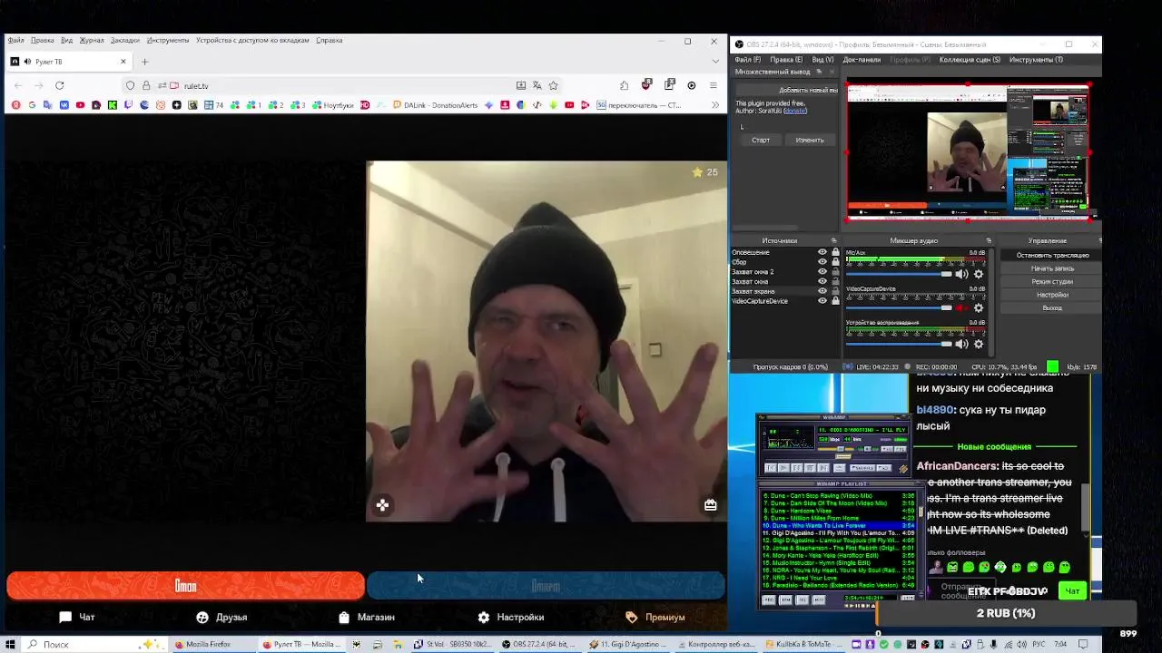Viewport: 1162px width, 653px height.
Task: Adjust Устройство воспроизведения volume slider
Action: [899, 344]
